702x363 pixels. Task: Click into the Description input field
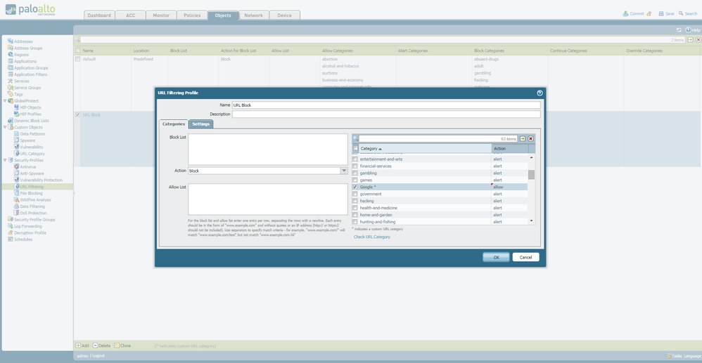(x=386, y=114)
